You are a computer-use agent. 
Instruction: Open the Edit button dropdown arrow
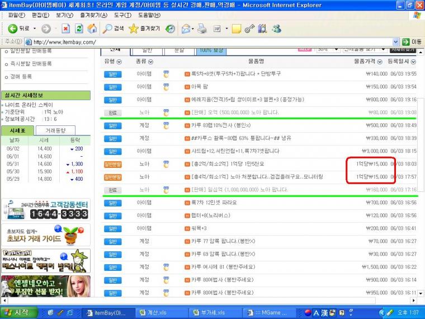click(x=226, y=29)
